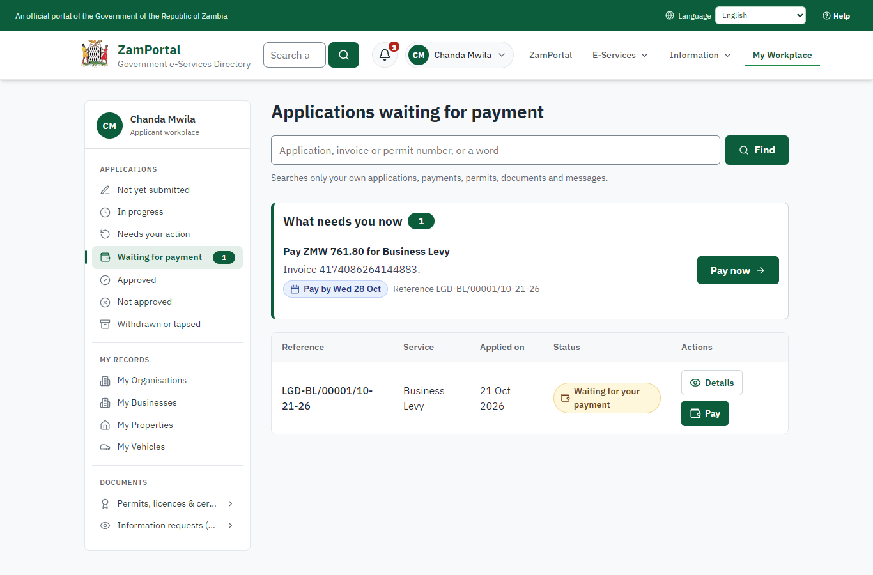873x575 pixels.
Task: Expand the Information menu chevron
Action: point(728,56)
